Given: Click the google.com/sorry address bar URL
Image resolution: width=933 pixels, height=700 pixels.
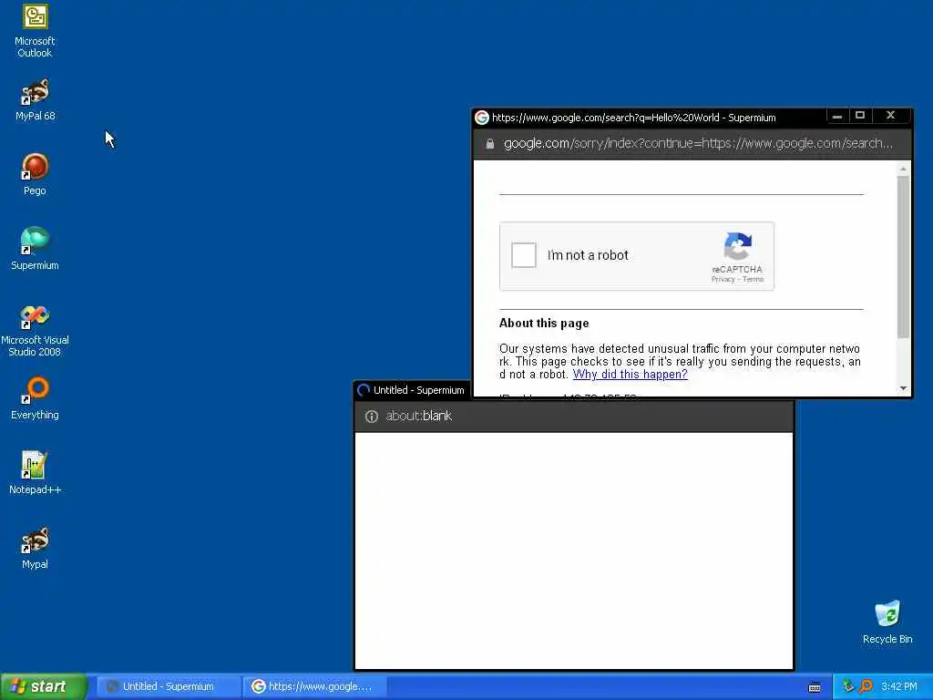Looking at the screenshot, I should pyautogui.click(x=697, y=143).
